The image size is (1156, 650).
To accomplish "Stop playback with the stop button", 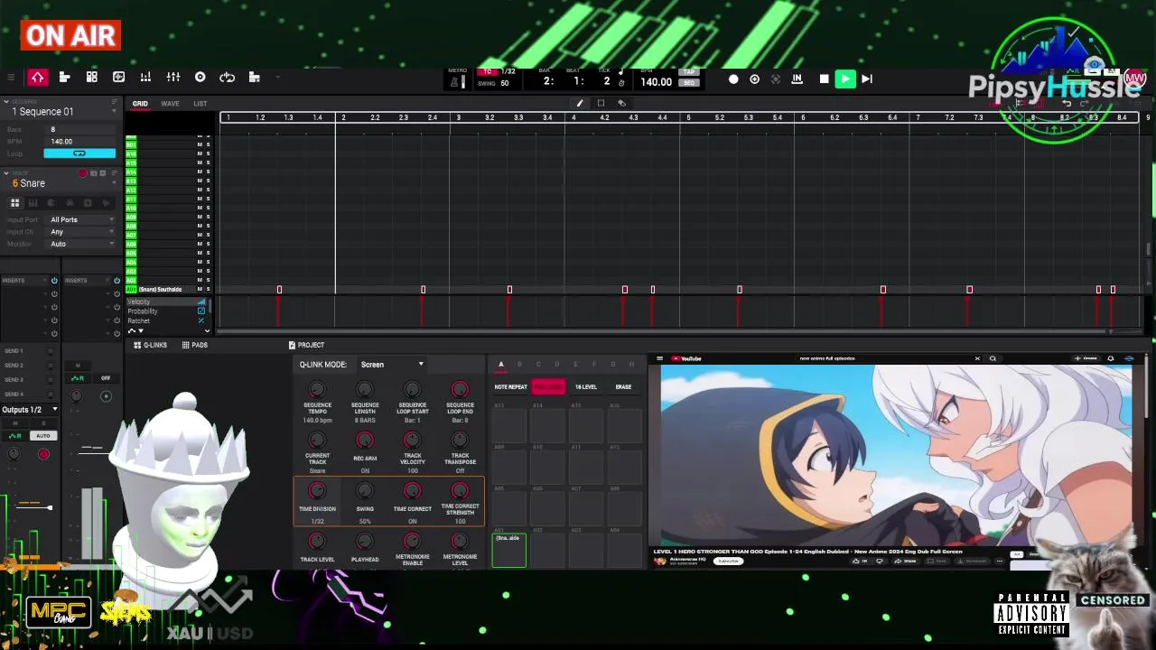I will coord(824,79).
